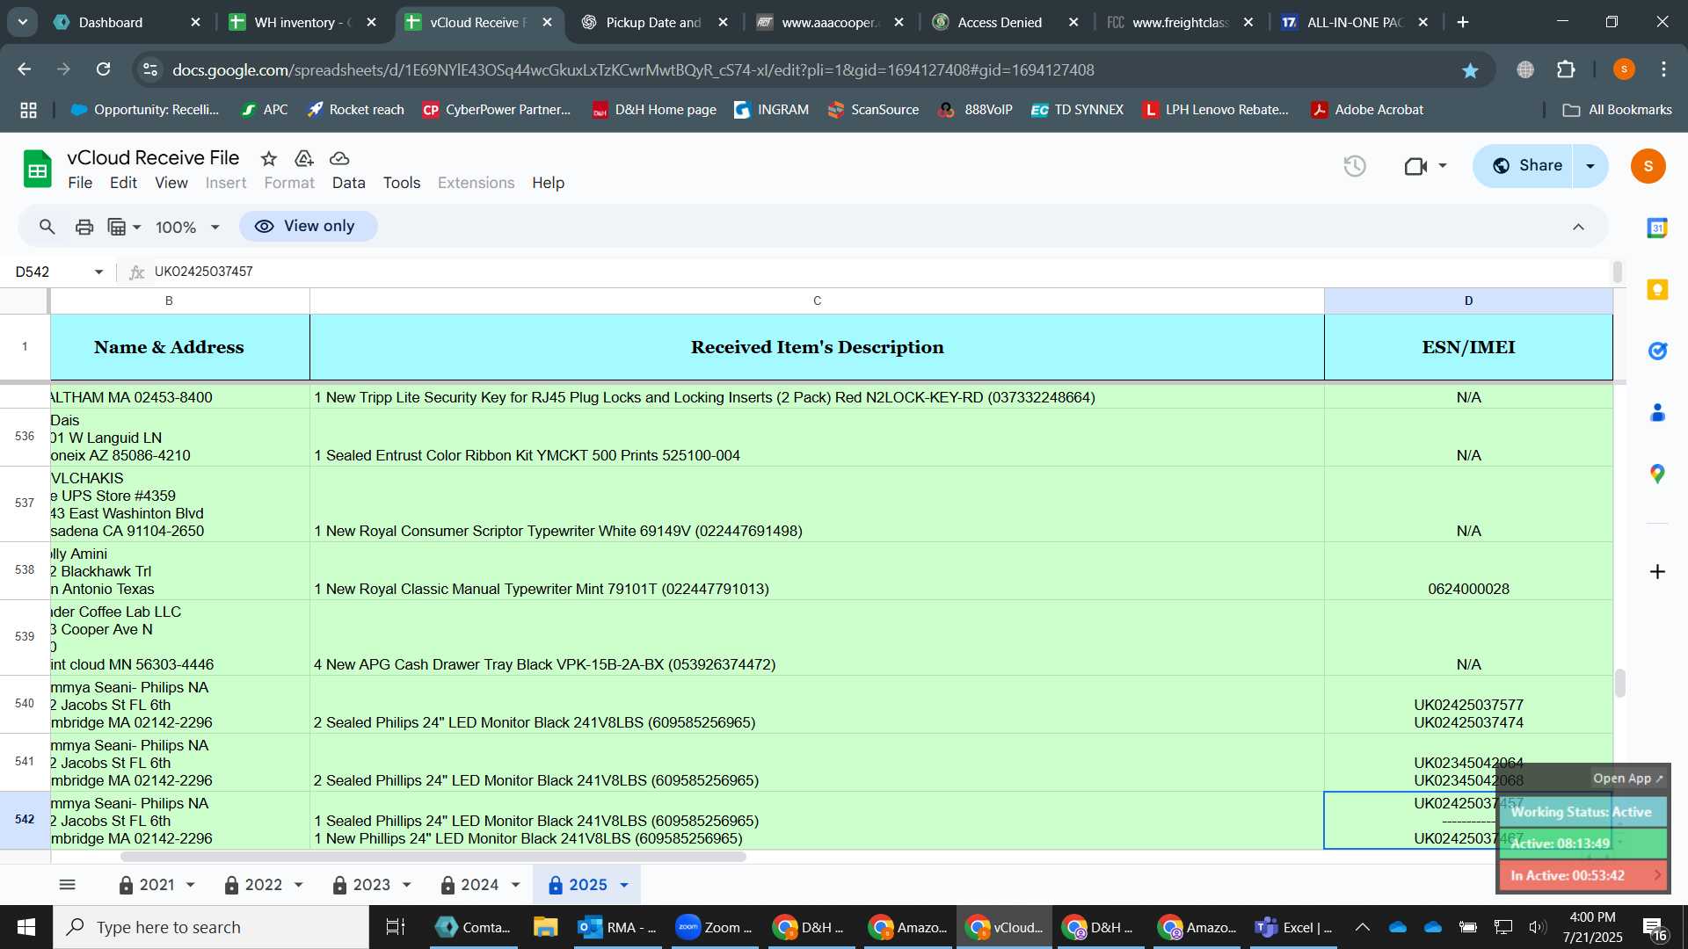The height and width of the screenshot is (949, 1688).
Task: Click the View only mode button
Action: tap(308, 226)
